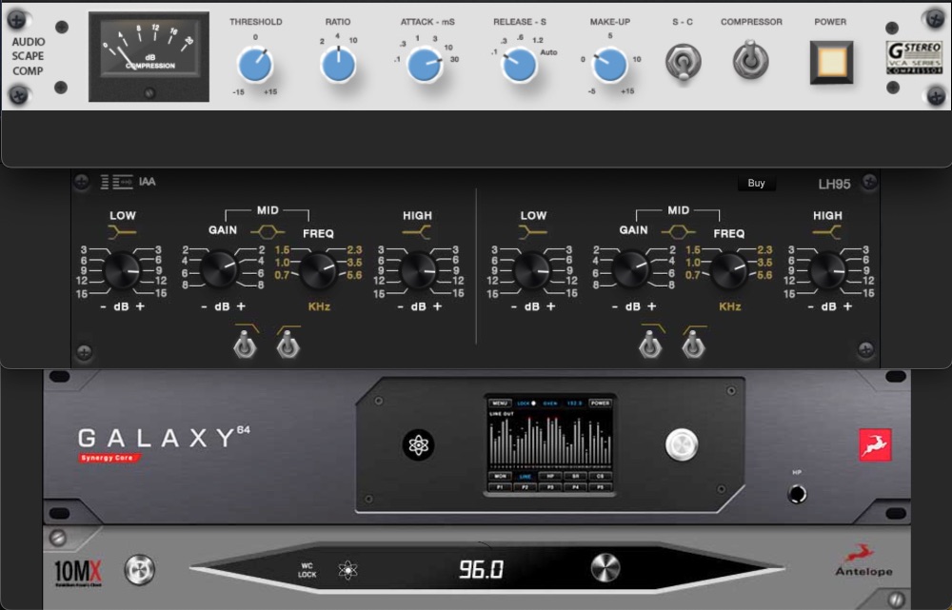Click the red Antelope antler logo on Galaxy64
Image resolution: width=952 pixels, height=610 pixels.
click(874, 443)
